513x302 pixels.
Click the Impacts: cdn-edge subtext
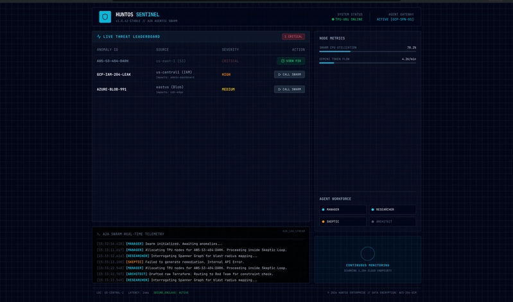click(170, 93)
